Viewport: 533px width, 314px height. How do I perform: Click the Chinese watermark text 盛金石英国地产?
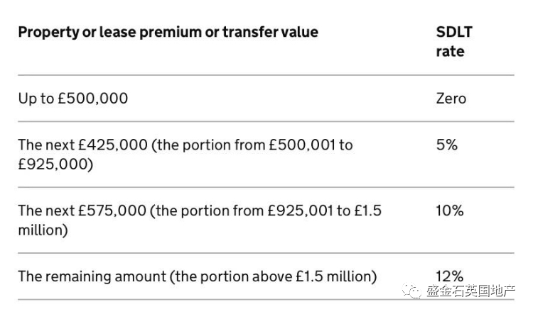tap(470, 291)
